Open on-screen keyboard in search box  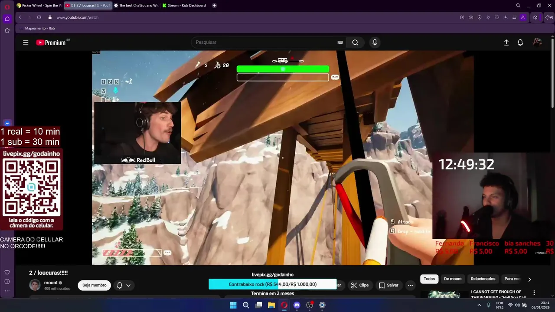[x=340, y=42]
